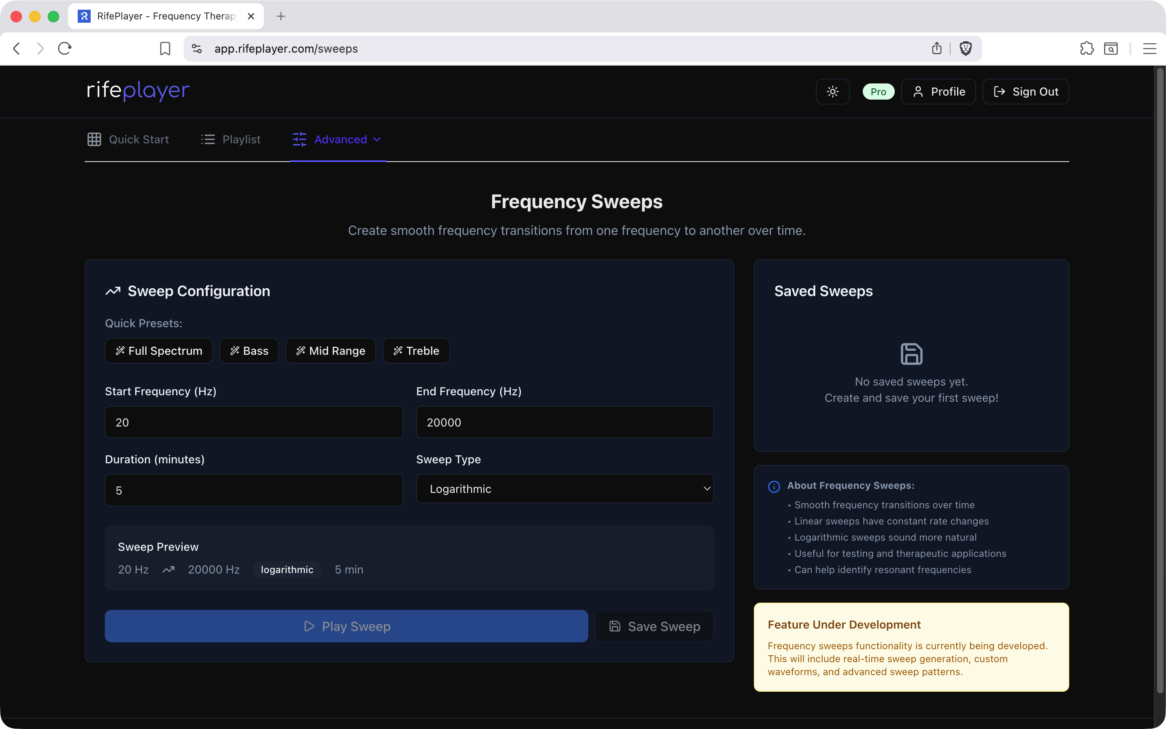Select the RifePlayer browser tab

[166, 16]
